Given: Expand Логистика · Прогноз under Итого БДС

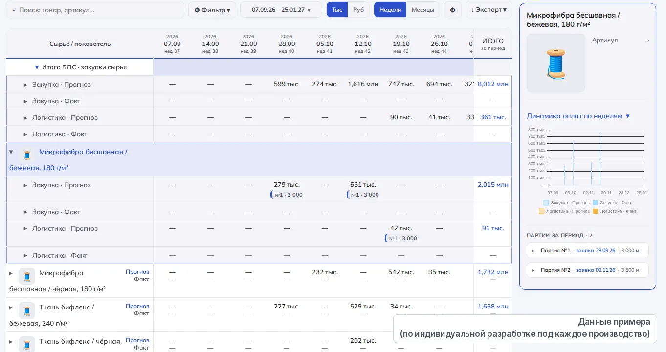Looking at the screenshot, I should (x=25, y=118).
